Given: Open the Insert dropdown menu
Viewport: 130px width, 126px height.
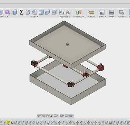Looking at the screenshot, I should tap(102, 17).
